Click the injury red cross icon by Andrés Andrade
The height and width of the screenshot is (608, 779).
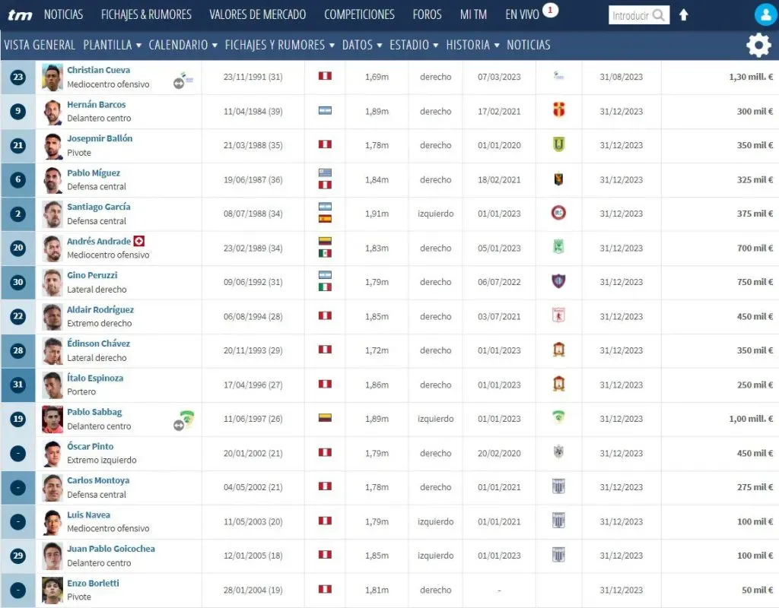pos(139,241)
